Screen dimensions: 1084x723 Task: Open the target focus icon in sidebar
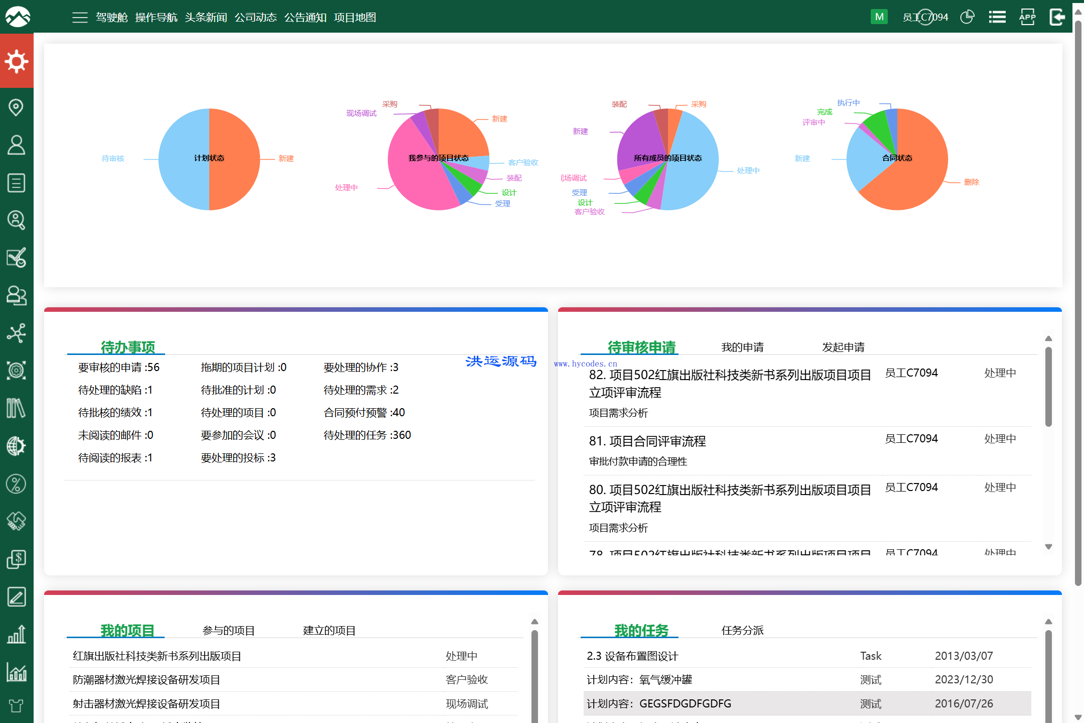[x=17, y=371]
